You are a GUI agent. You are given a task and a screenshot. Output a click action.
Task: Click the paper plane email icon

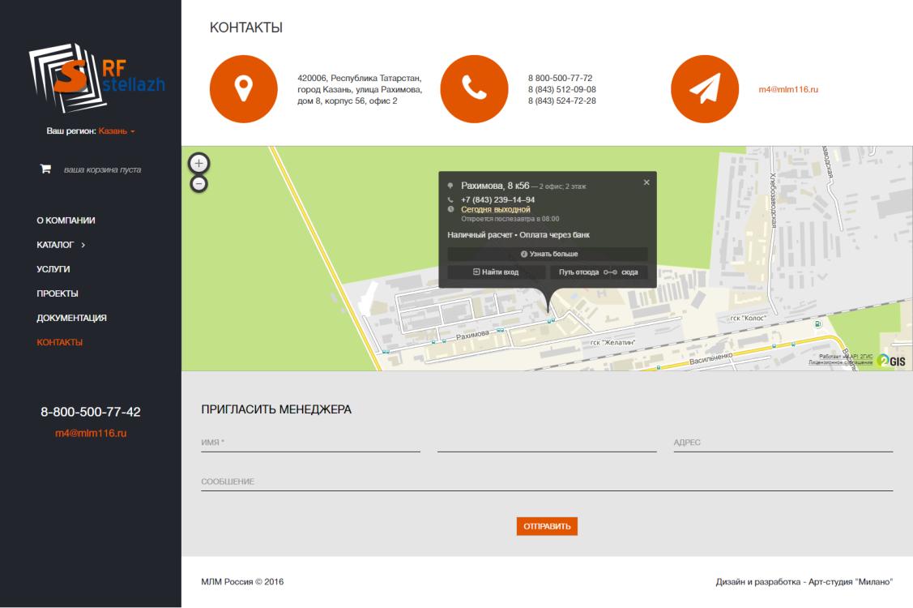pyautogui.click(x=704, y=89)
